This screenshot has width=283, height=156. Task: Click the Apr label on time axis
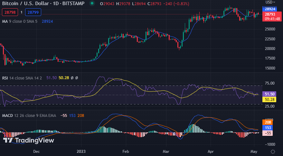(x=211, y=151)
